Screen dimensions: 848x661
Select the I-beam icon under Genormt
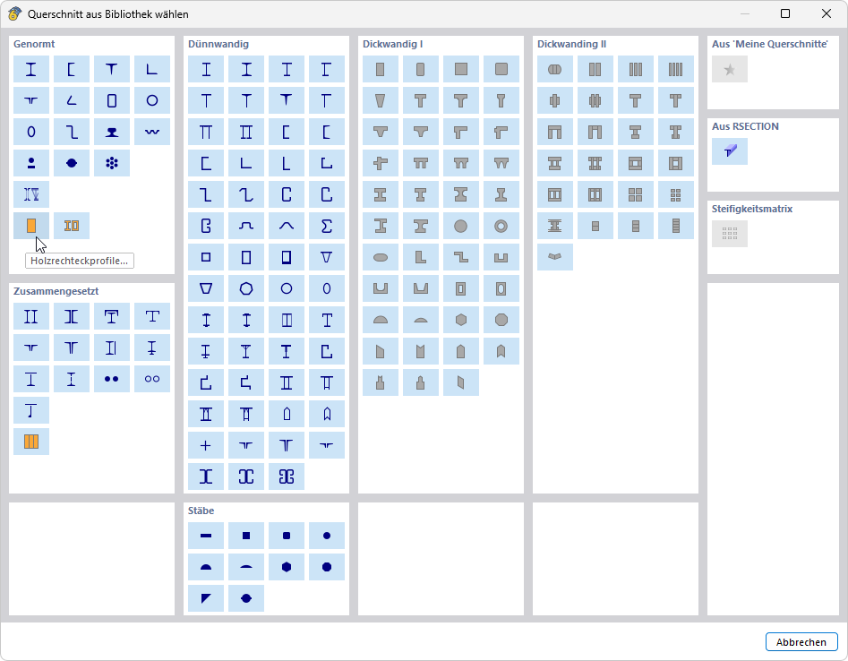(31, 69)
